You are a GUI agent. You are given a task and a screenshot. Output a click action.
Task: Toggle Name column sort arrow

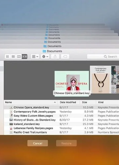pos(55,103)
